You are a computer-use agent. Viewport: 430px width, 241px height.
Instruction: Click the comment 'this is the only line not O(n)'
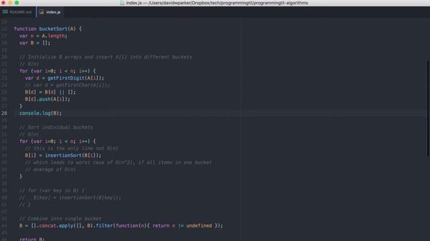tap(72, 149)
